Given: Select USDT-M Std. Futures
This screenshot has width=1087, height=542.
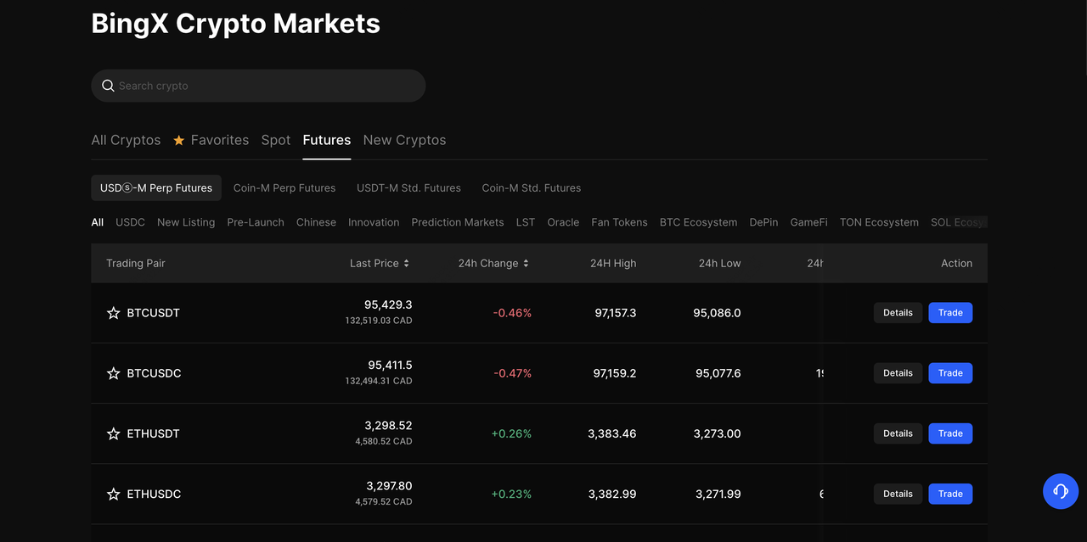Looking at the screenshot, I should click(x=408, y=188).
